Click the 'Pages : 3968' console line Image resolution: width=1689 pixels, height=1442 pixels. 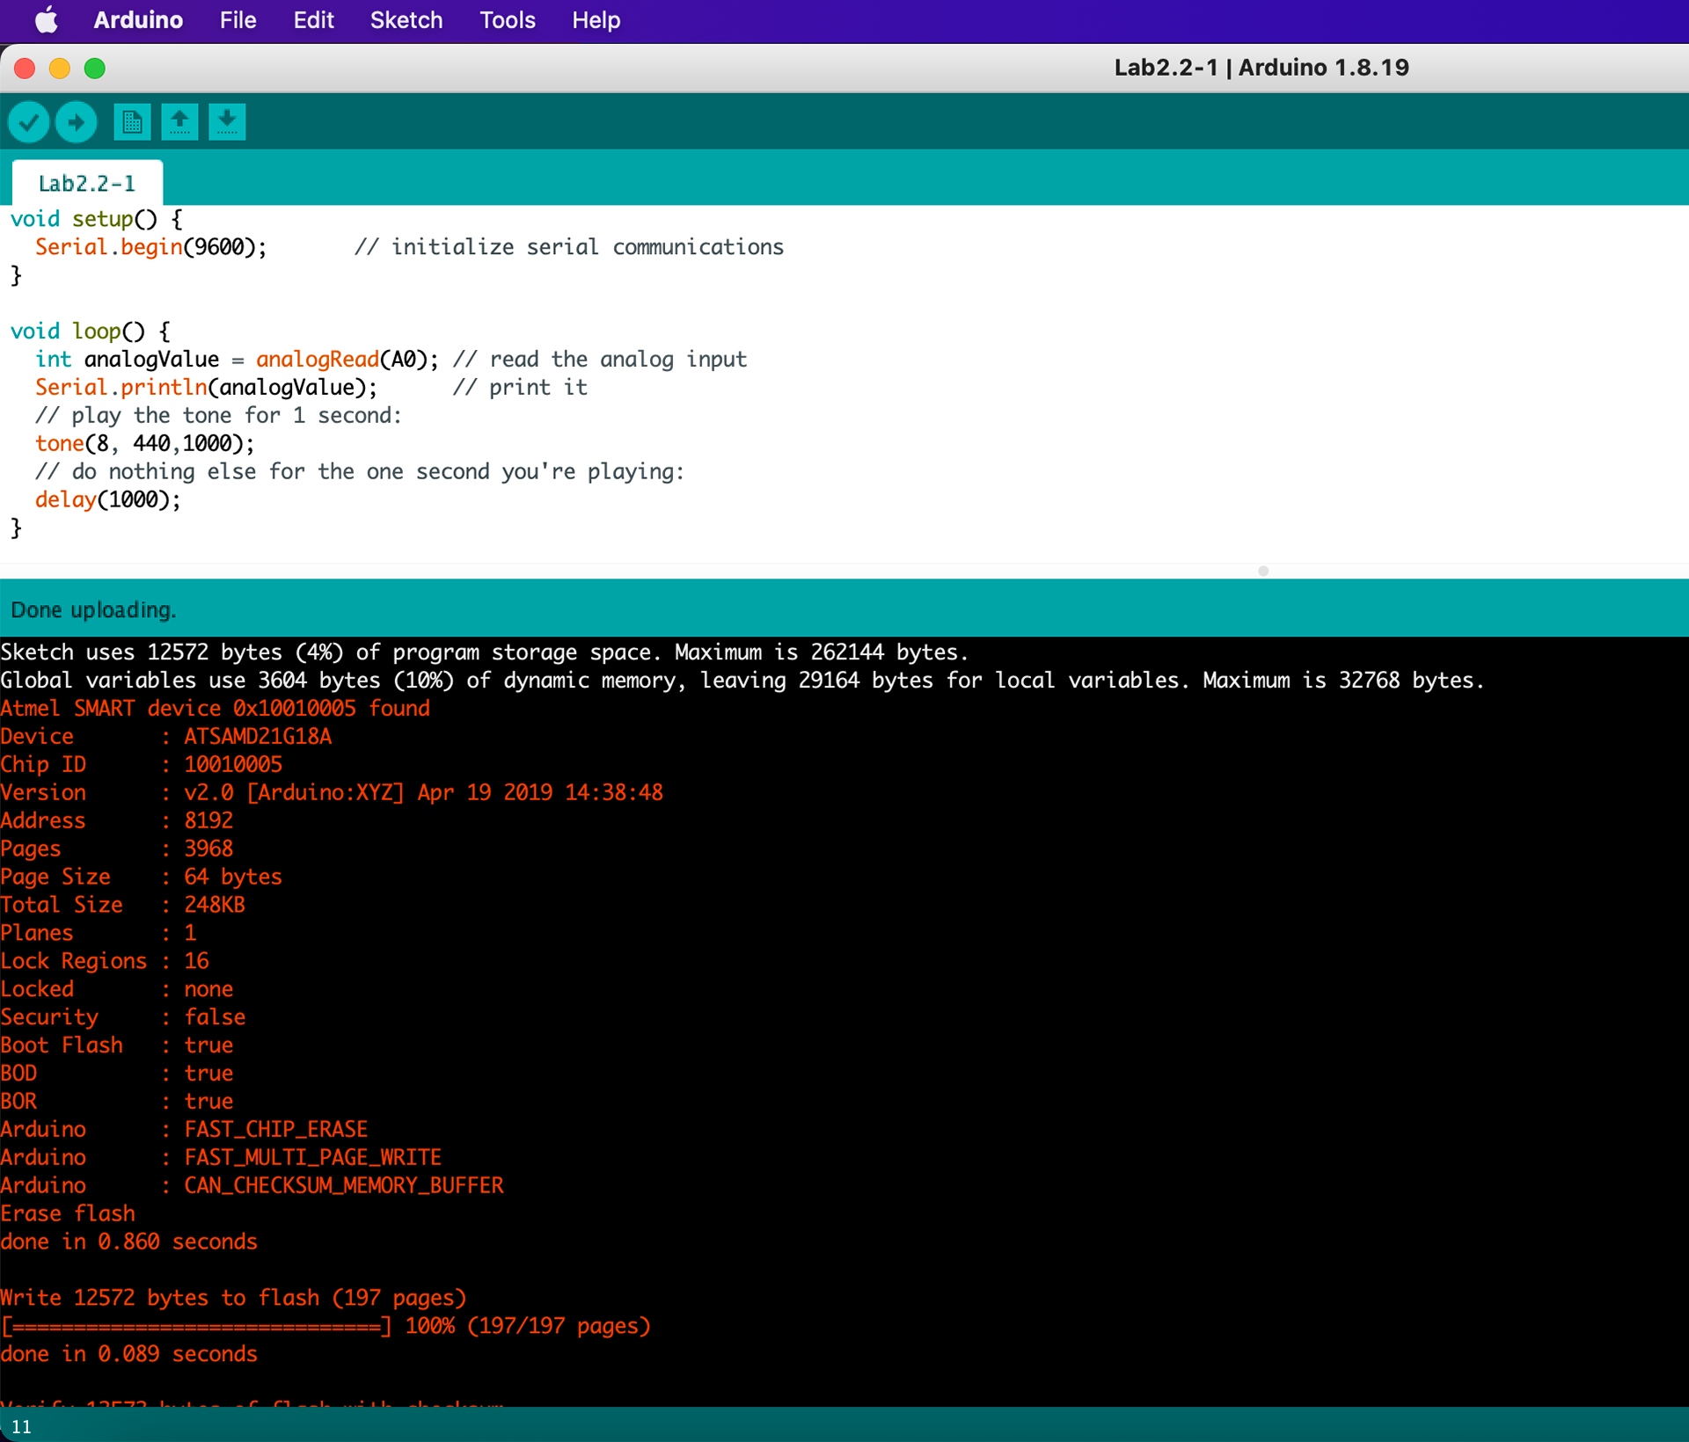(117, 849)
